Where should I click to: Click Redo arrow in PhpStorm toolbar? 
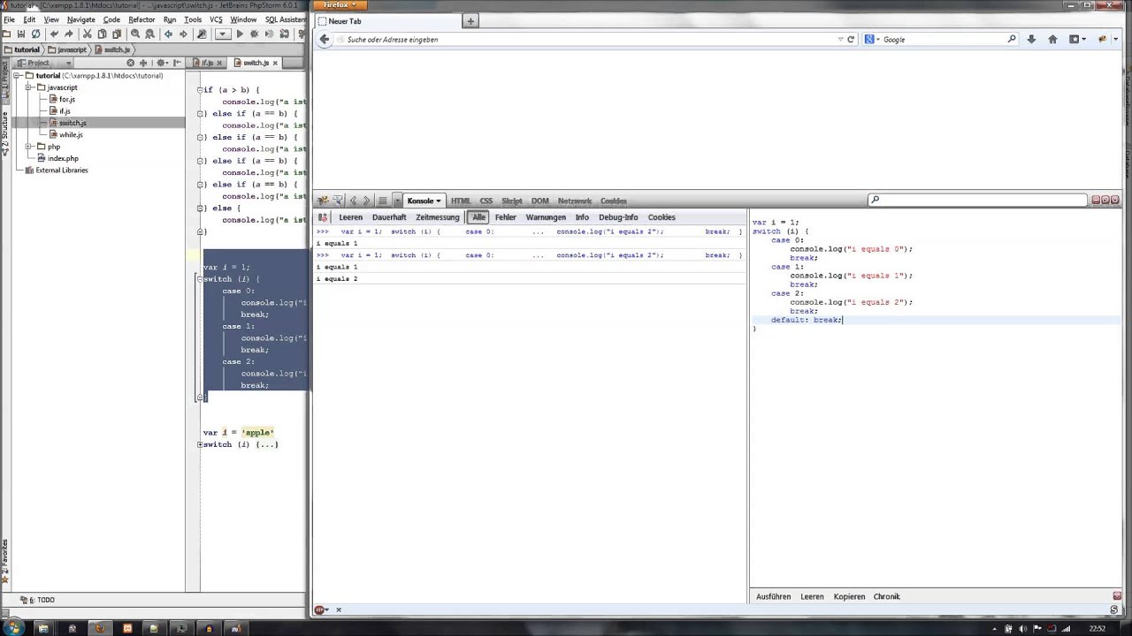(68, 34)
